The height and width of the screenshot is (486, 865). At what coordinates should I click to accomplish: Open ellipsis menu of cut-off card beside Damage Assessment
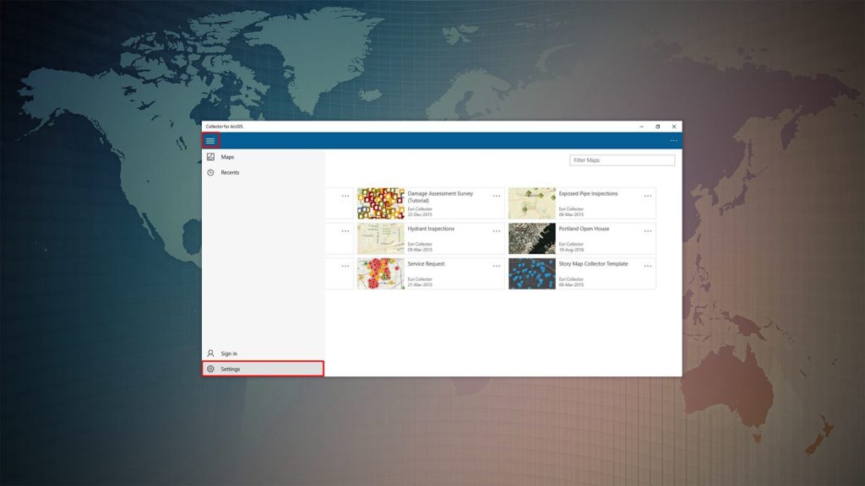click(345, 196)
